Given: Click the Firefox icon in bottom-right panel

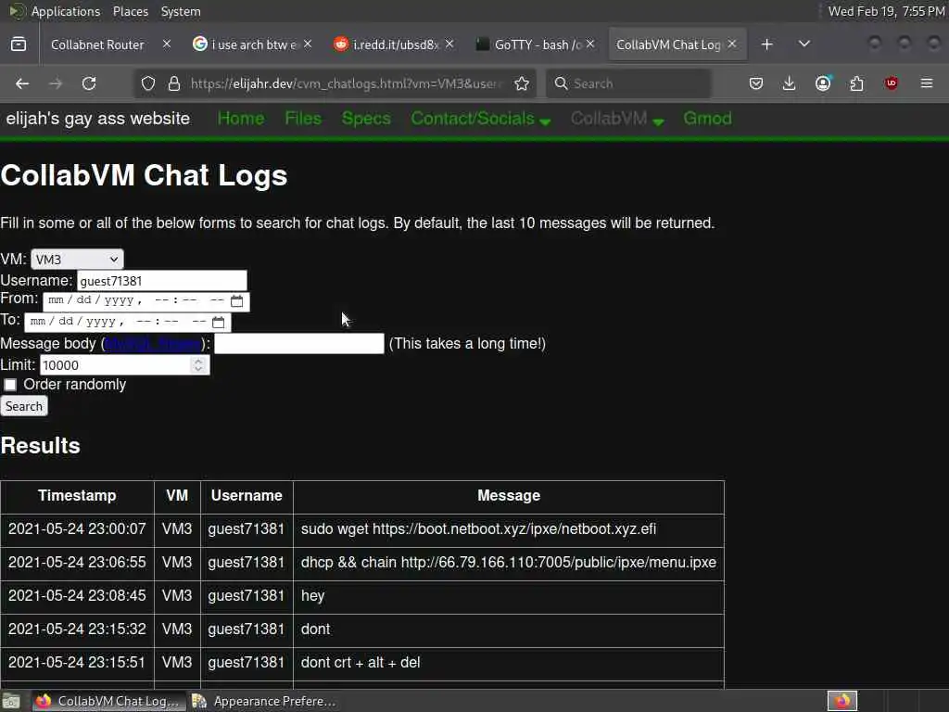Looking at the screenshot, I should tap(841, 701).
